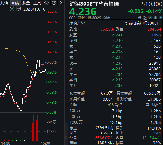Expand the side panel with double-arrow icon
Image resolution: width=163 pixels, height=145 pixels.
point(66,137)
